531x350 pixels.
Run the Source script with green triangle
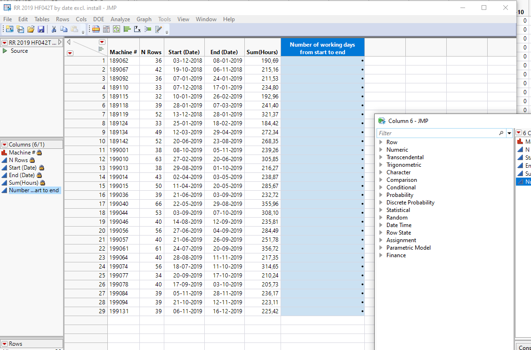[5, 51]
